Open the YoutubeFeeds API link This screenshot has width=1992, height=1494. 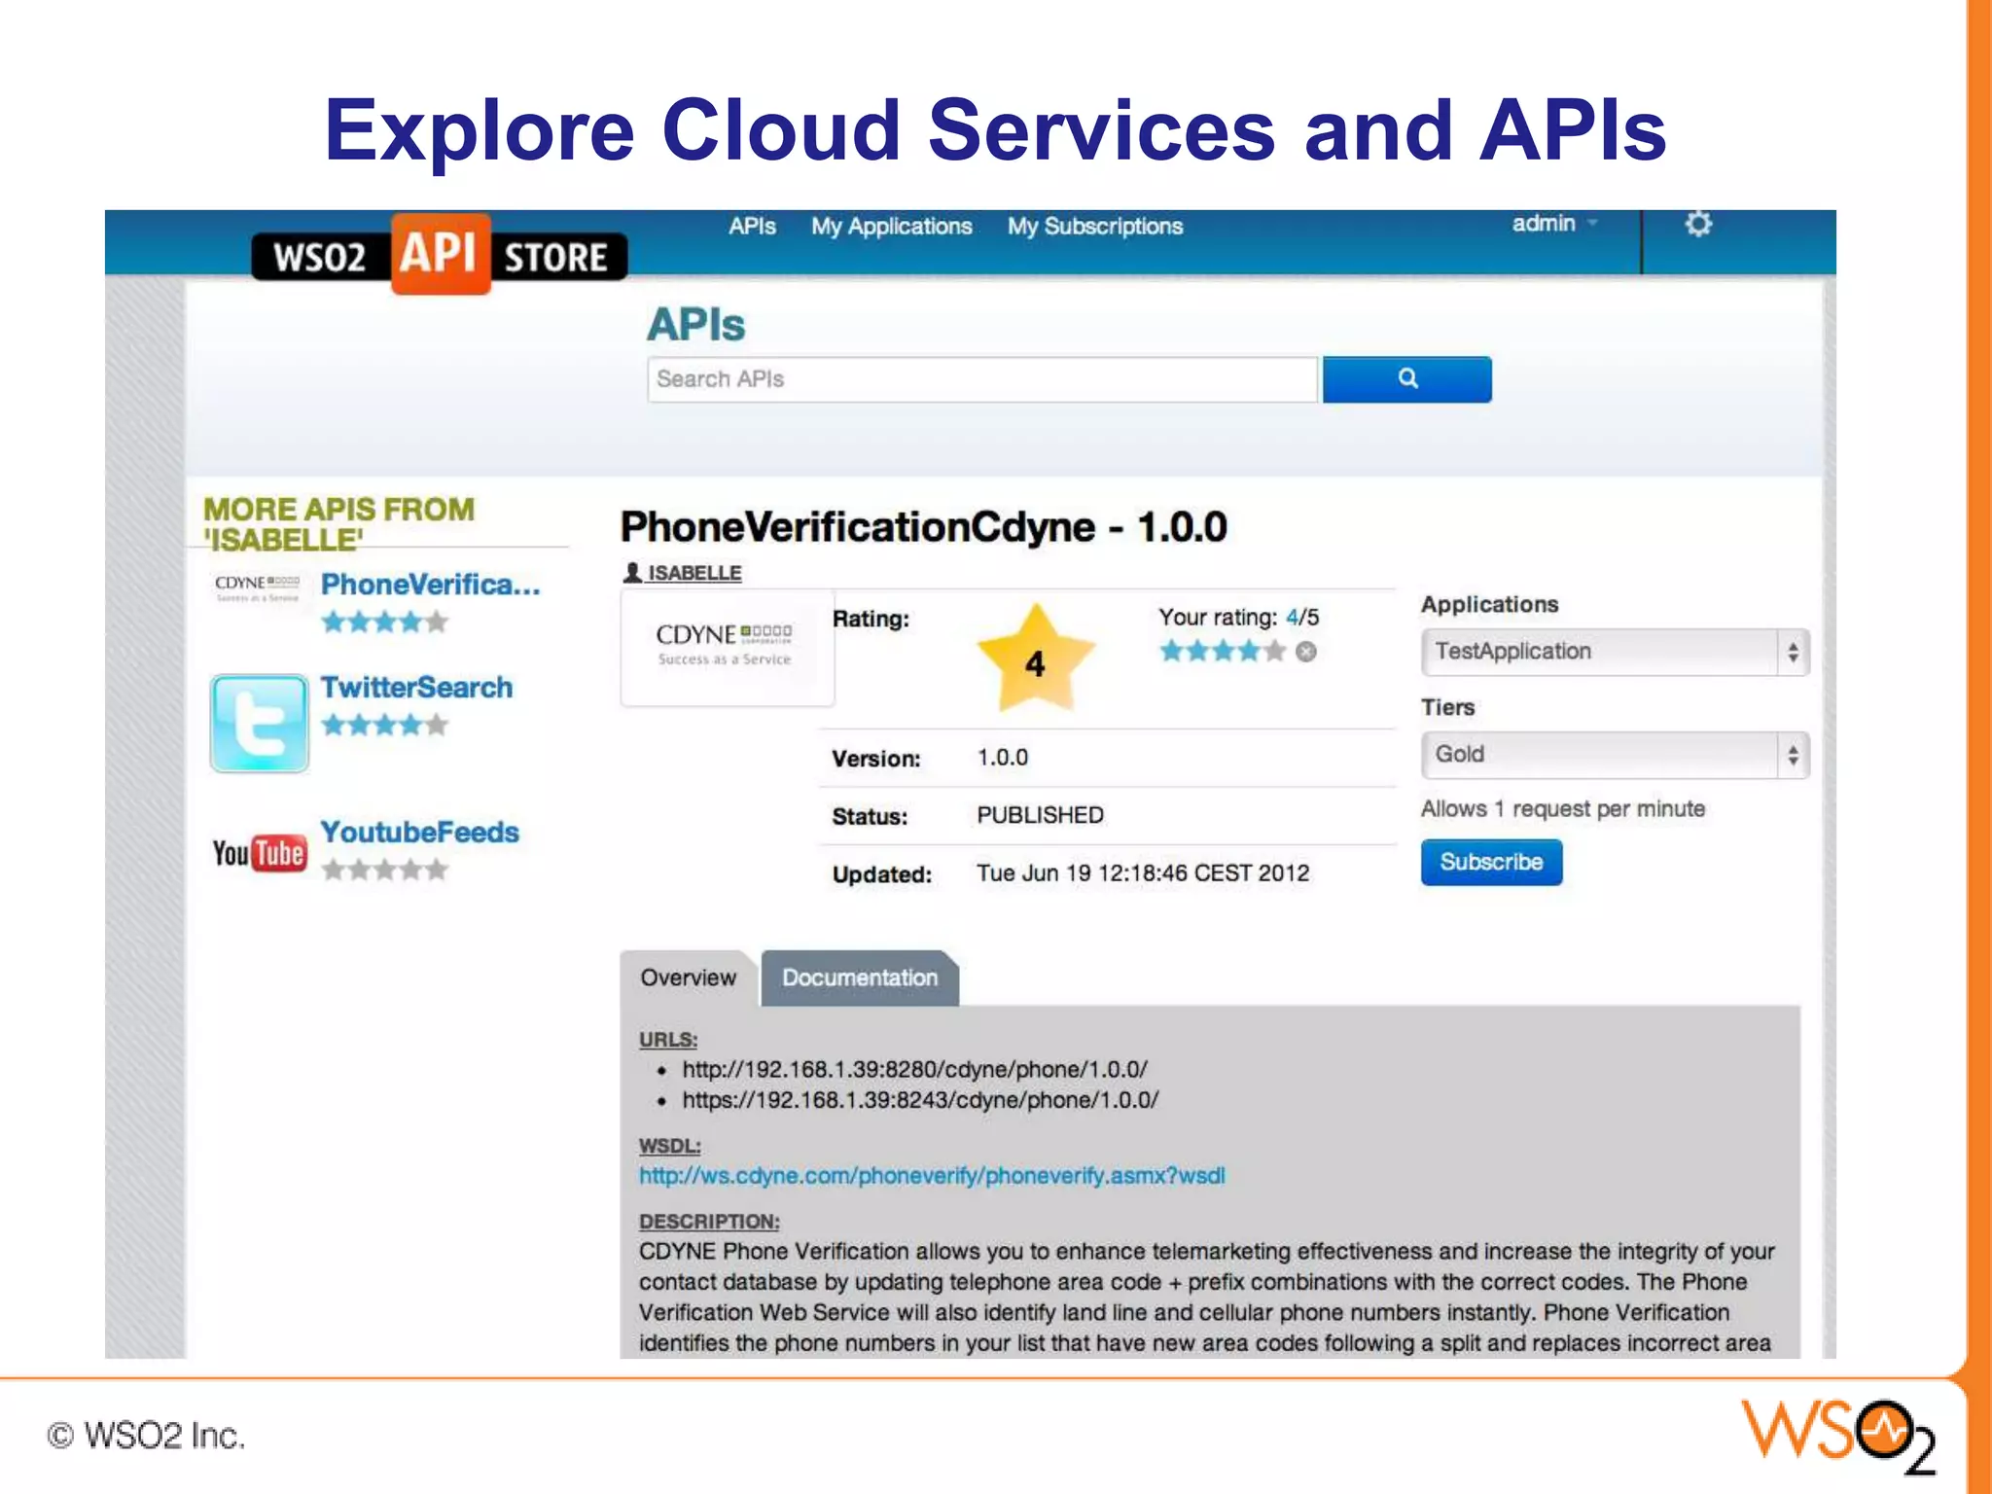(x=419, y=833)
